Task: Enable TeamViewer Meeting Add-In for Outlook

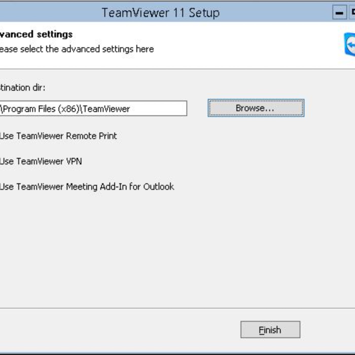Action: pyautogui.click(x=87, y=187)
